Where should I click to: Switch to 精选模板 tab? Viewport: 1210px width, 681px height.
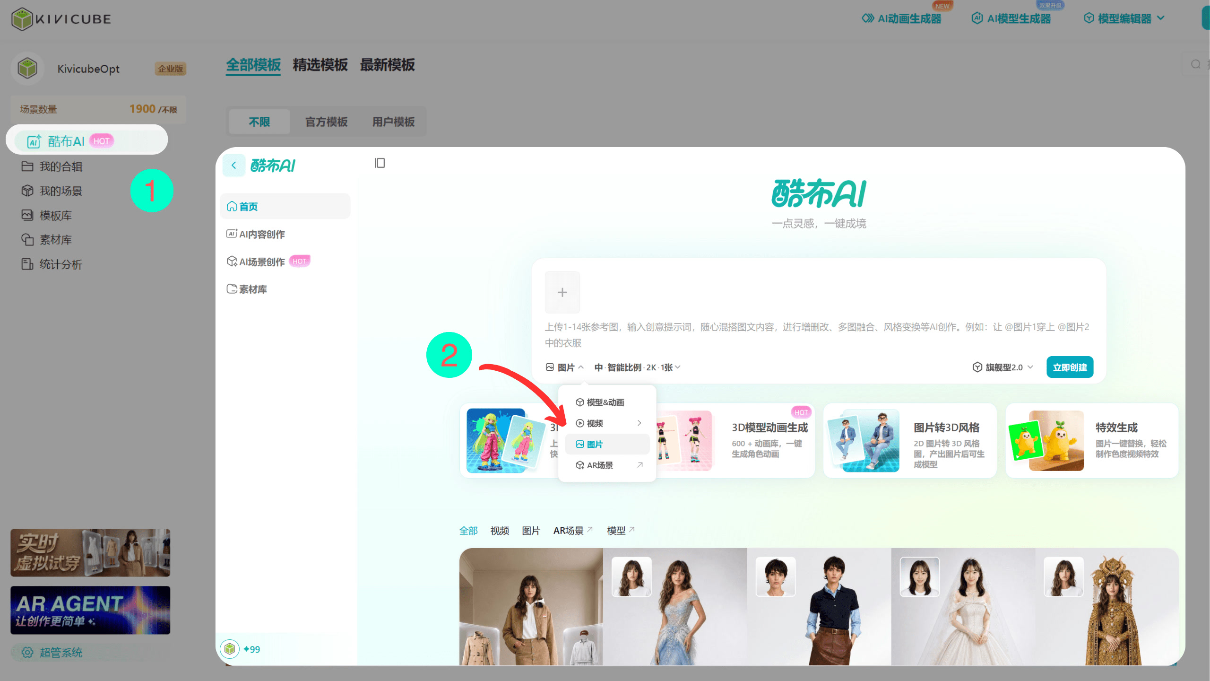(320, 65)
